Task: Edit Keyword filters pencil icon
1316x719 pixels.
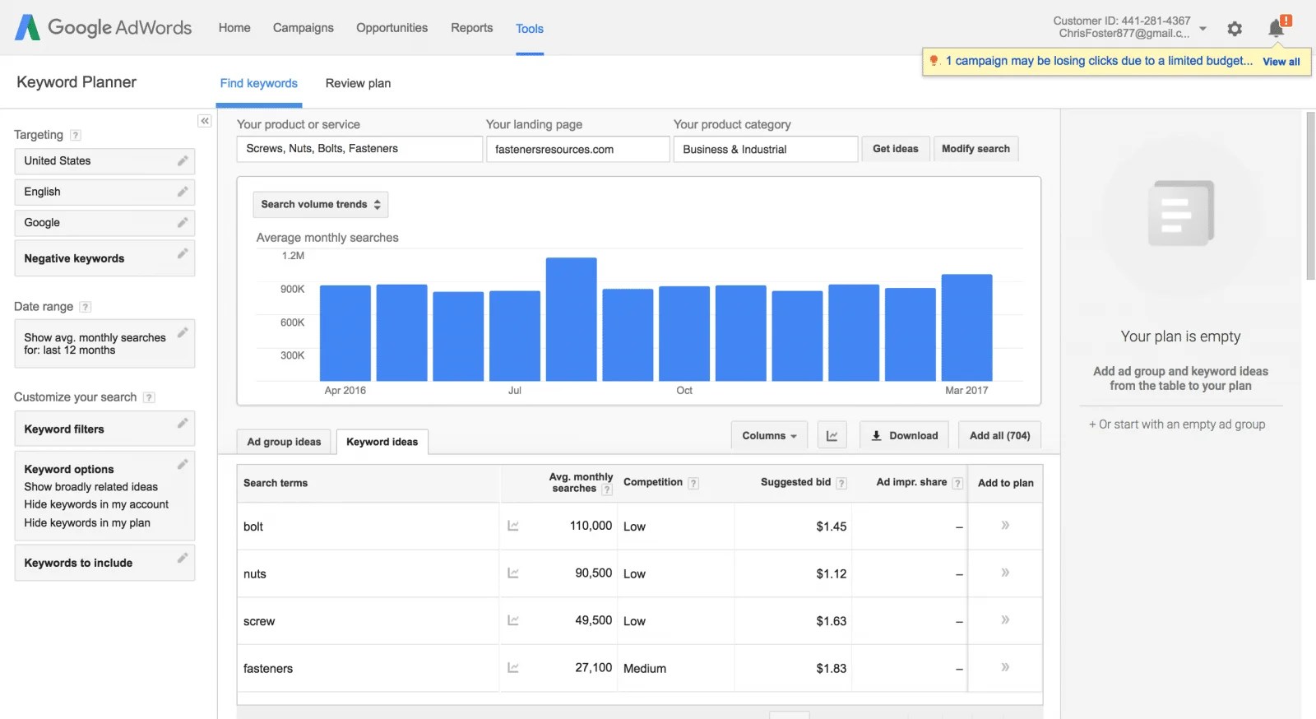Action: (183, 423)
